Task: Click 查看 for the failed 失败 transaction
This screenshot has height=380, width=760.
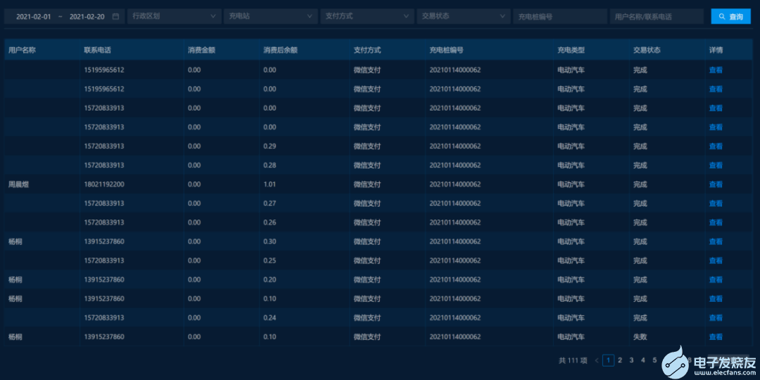Action: 716,337
